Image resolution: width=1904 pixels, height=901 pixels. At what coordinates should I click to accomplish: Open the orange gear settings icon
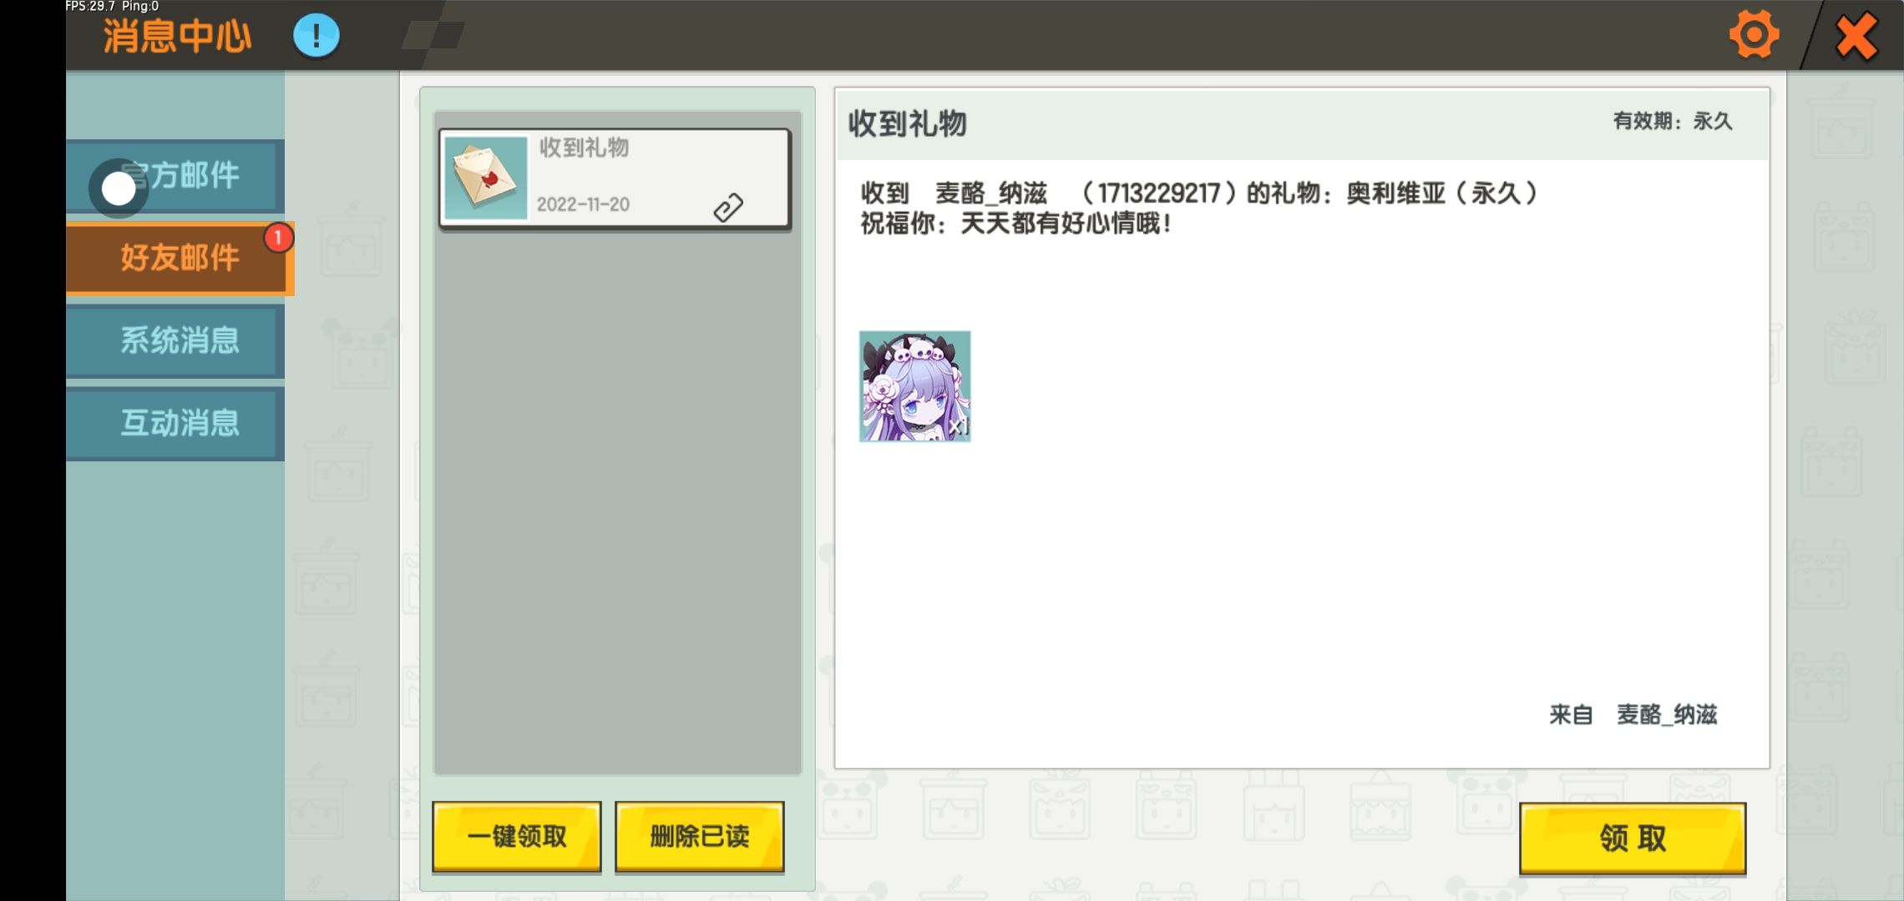point(1754,35)
